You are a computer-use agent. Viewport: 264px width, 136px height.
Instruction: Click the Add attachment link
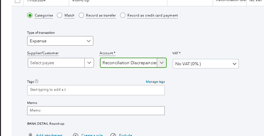coord(49,135)
